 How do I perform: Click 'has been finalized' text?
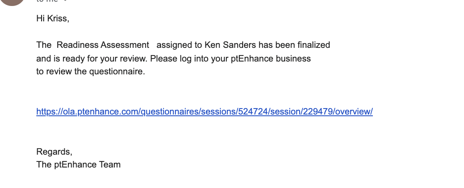[x=294, y=45]
